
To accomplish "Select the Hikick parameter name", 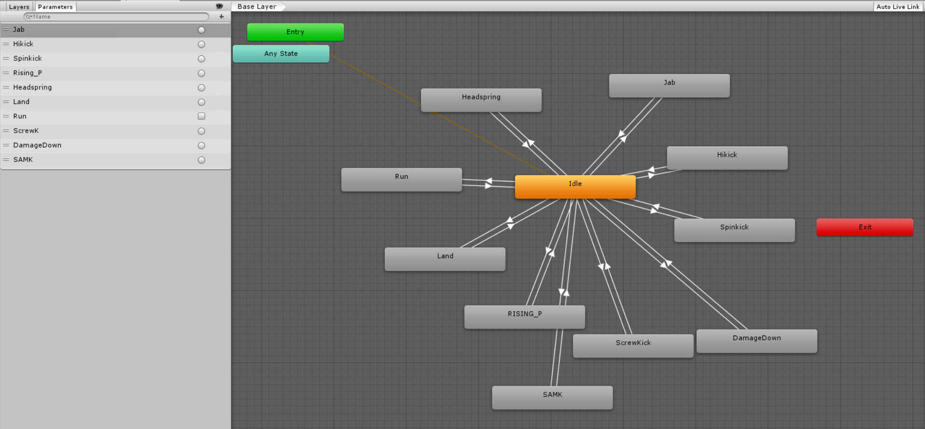I will pyautogui.click(x=23, y=44).
